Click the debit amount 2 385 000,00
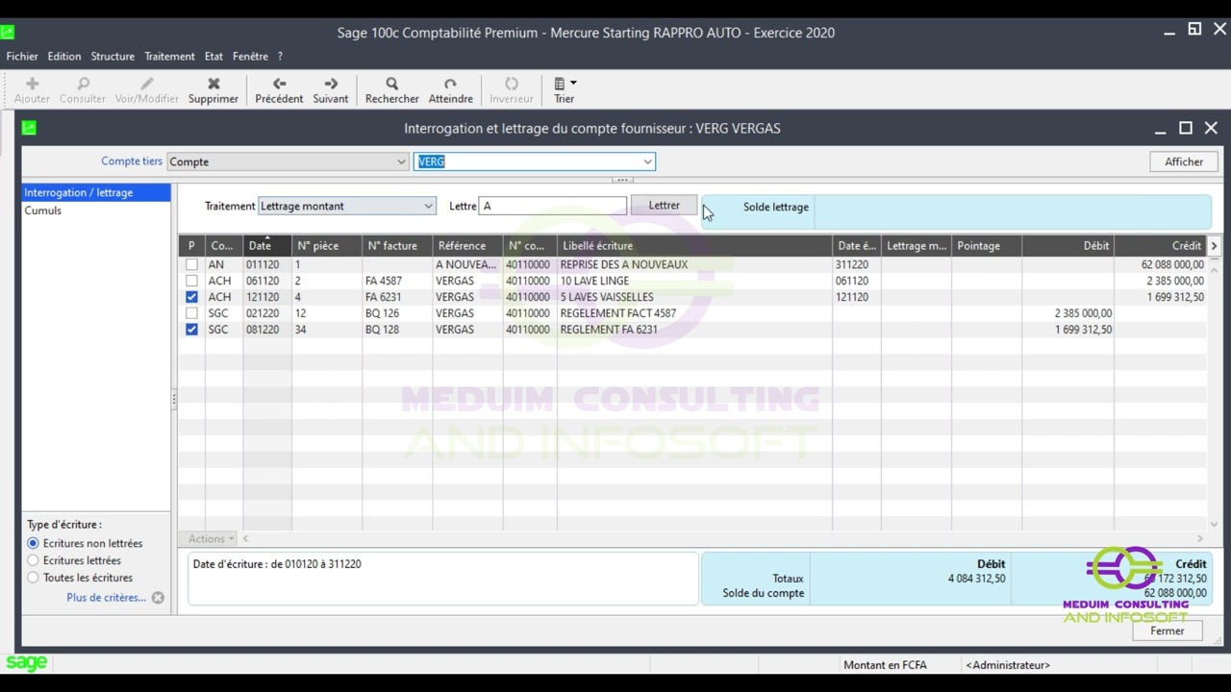1231x692 pixels. click(x=1083, y=313)
